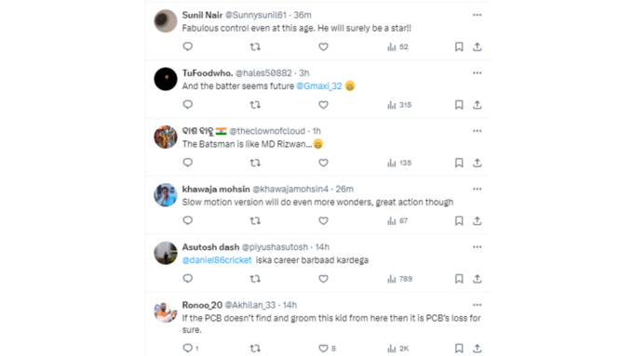
Task: Open Asutosh dash profile name
Action: tap(210, 246)
